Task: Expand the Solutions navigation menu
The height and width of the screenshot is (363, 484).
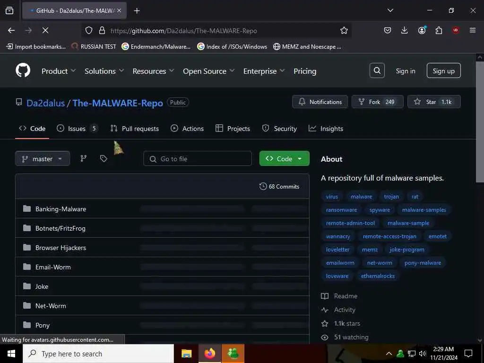Action: (x=104, y=71)
